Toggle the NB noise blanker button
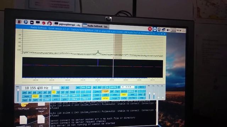The image size is (227, 127). point(47,96)
